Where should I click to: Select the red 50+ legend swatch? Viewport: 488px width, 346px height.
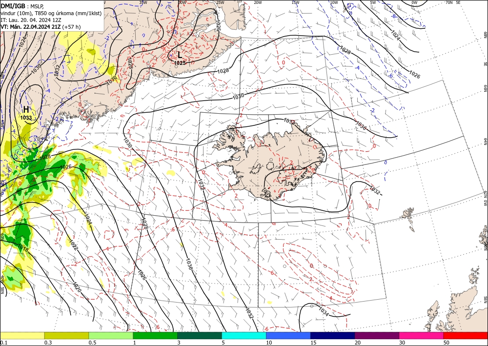466,335
